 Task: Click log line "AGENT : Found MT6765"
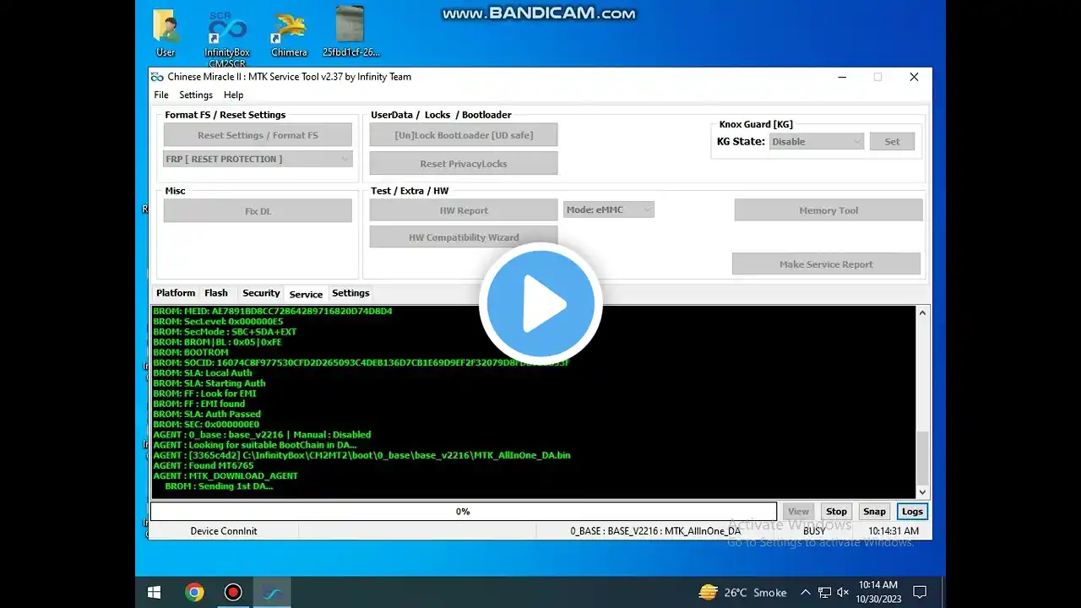coord(204,465)
